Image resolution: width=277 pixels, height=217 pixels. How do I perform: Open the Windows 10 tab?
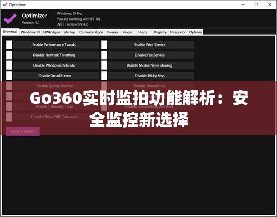click(x=30, y=32)
